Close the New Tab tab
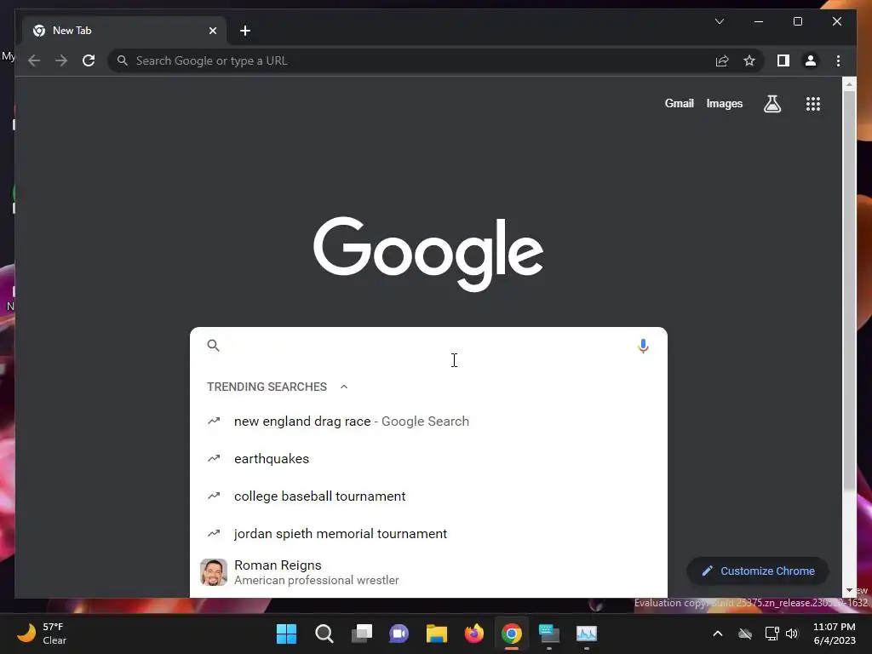The width and height of the screenshot is (872, 654). (212, 31)
